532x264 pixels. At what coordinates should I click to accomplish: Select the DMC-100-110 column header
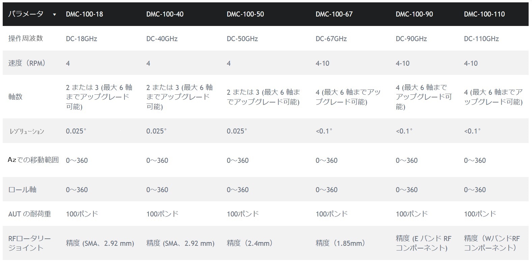click(484, 14)
